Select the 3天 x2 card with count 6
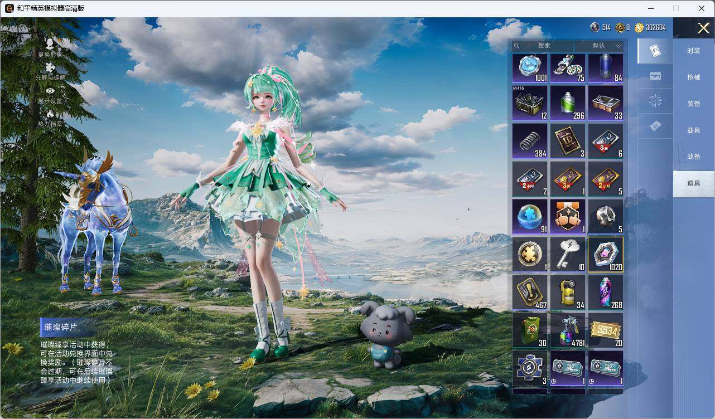This screenshot has width=715, height=419. (606, 140)
